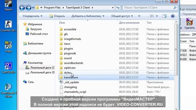Open the Steam desktop shortcut

[x=8, y=5]
